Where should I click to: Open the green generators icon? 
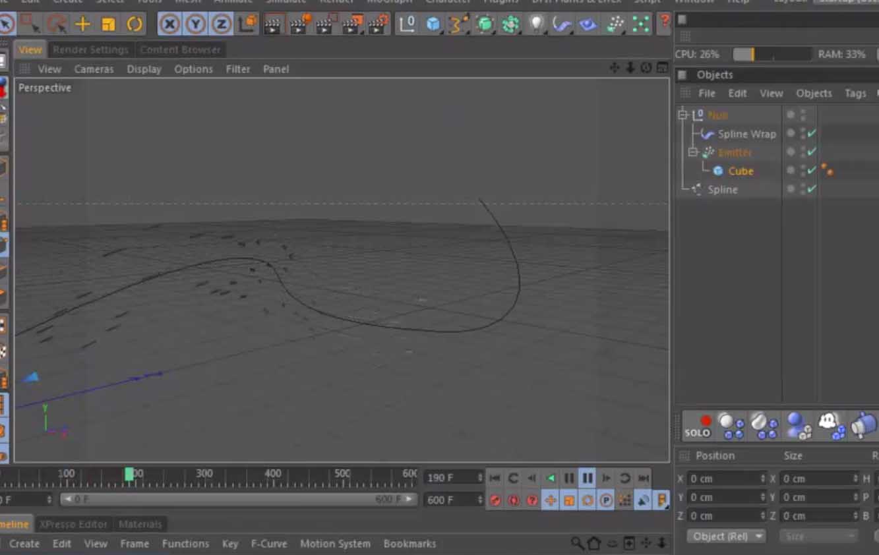pos(485,25)
